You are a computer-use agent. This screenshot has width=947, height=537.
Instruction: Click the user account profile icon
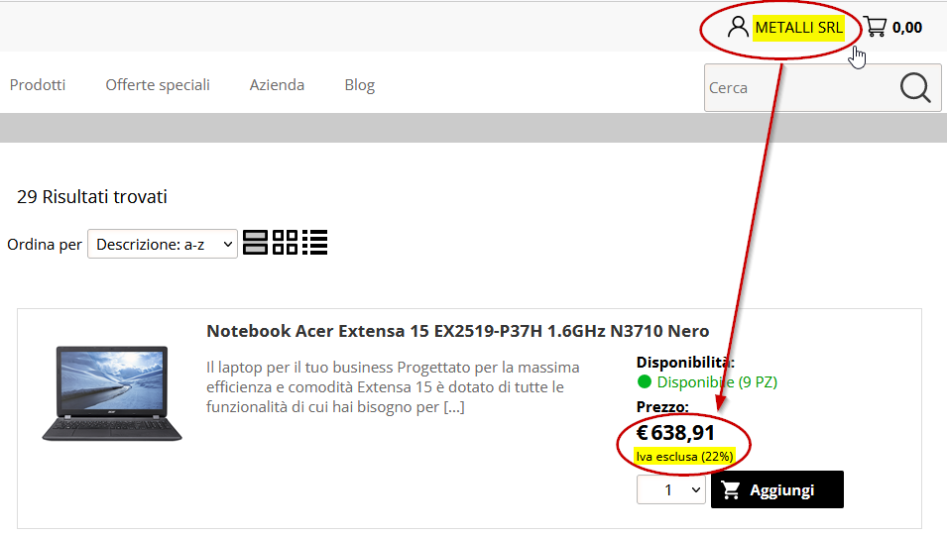tap(738, 27)
